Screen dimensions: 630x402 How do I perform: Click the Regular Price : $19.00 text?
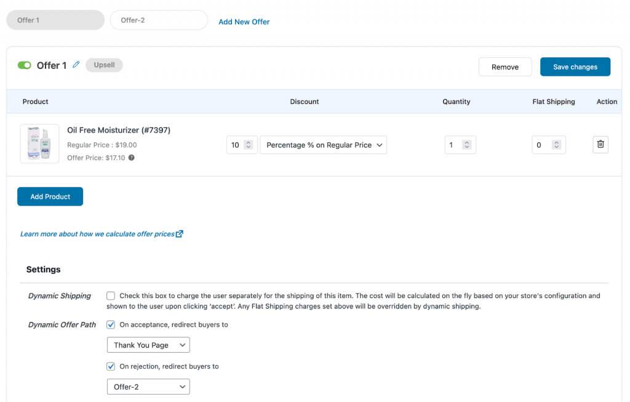click(102, 145)
